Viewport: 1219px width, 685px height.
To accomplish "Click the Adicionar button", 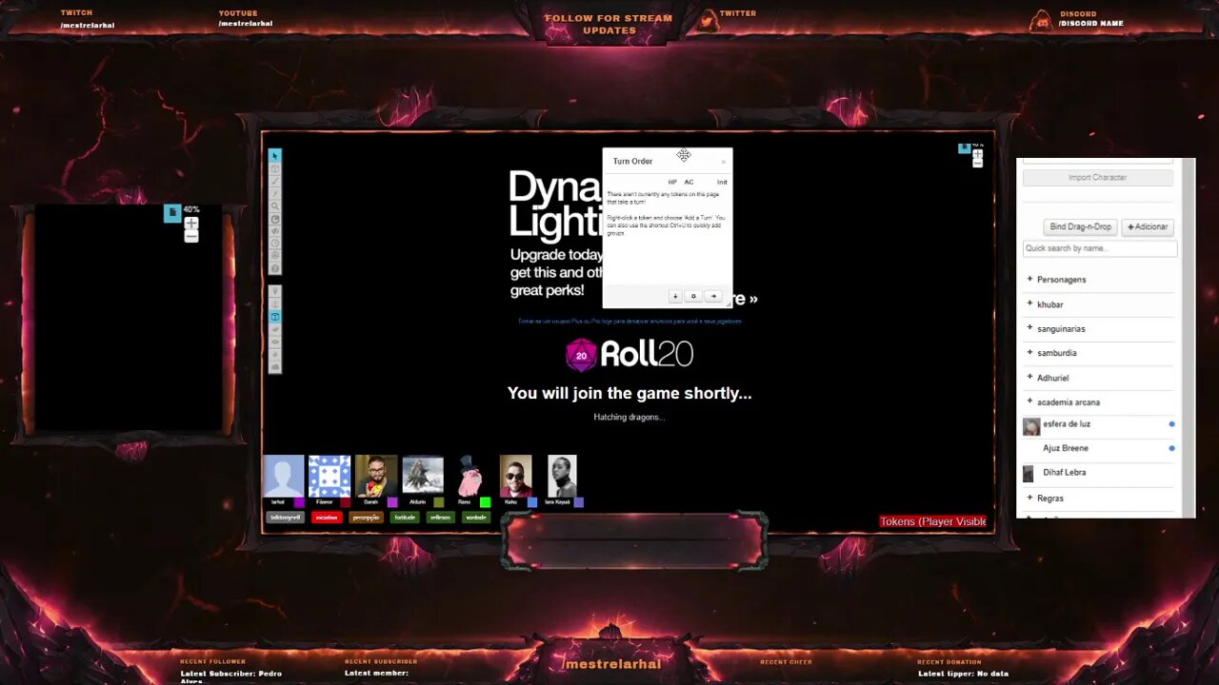I will (x=1148, y=226).
